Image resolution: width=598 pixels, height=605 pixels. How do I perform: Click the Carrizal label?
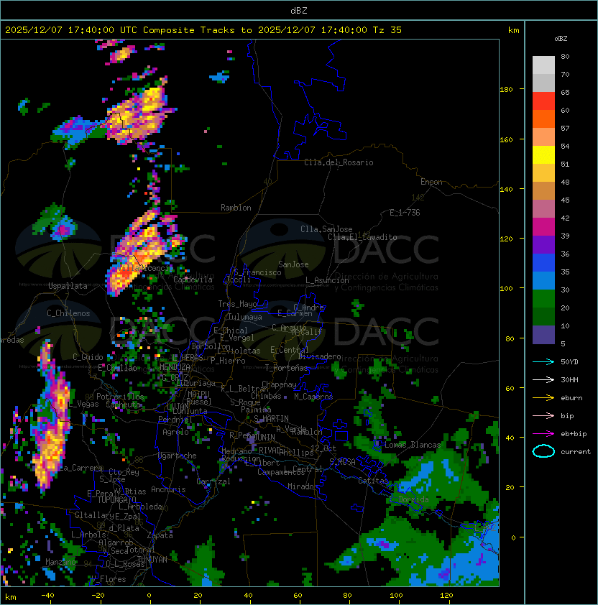click(213, 481)
